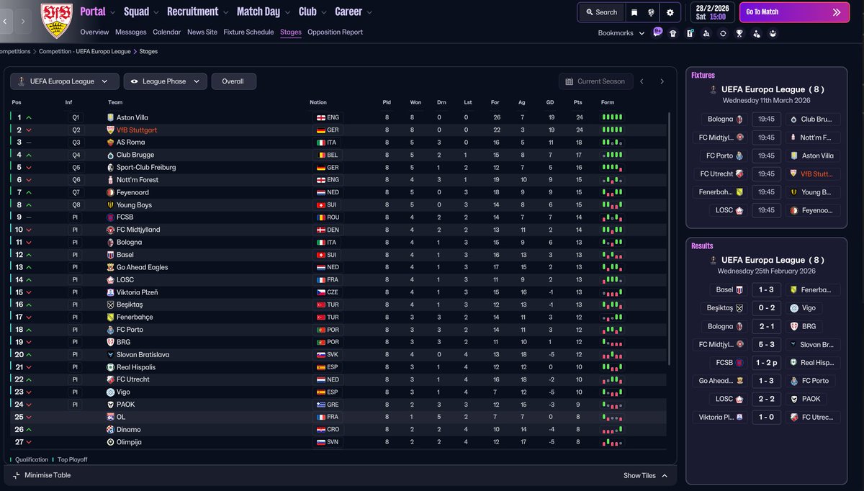This screenshot has height=491, width=864.
Task: Open the bookmark icon in top bar
Action: (634, 12)
